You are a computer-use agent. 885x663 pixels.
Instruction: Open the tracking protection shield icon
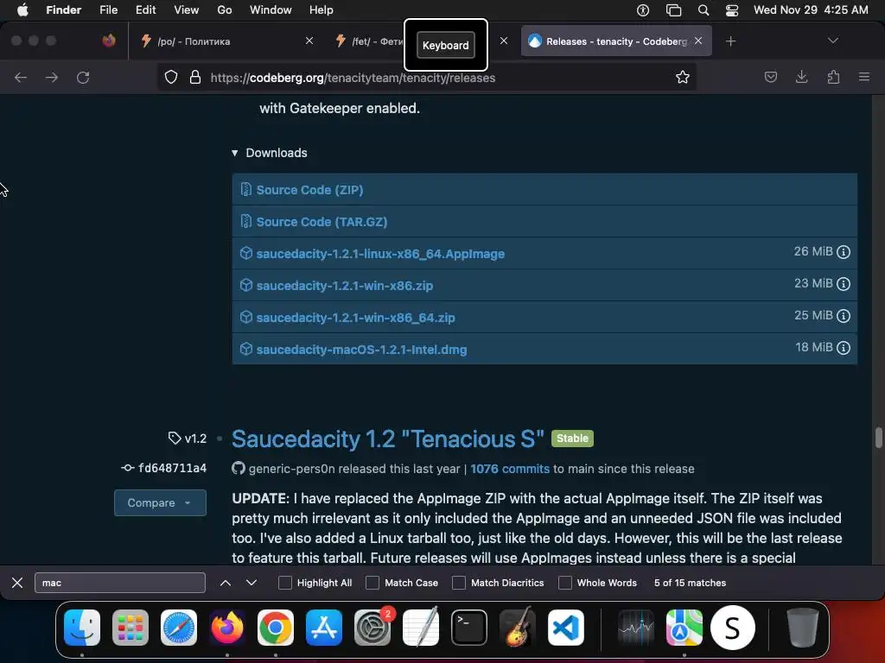point(171,77)
